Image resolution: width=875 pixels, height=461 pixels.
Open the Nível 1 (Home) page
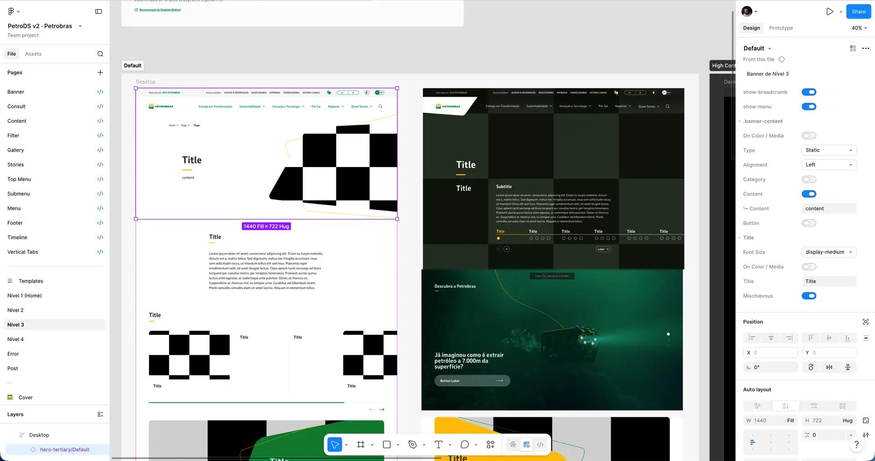click(x=55, y=296)
